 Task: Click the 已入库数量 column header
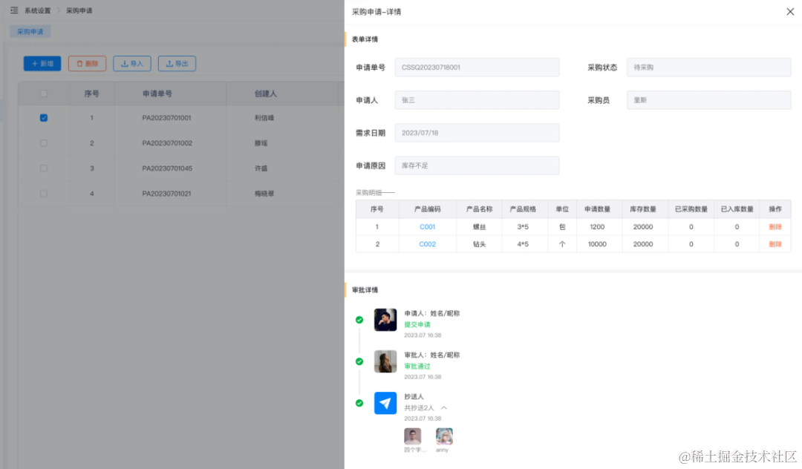(737, 209)
